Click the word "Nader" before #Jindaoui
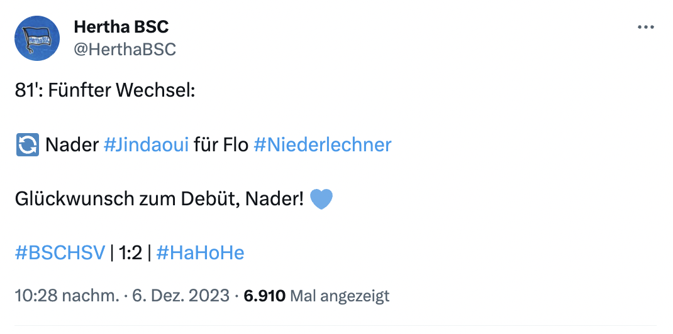Image resolution: width=673 pixels, height=334 pixels. (72, 145)
